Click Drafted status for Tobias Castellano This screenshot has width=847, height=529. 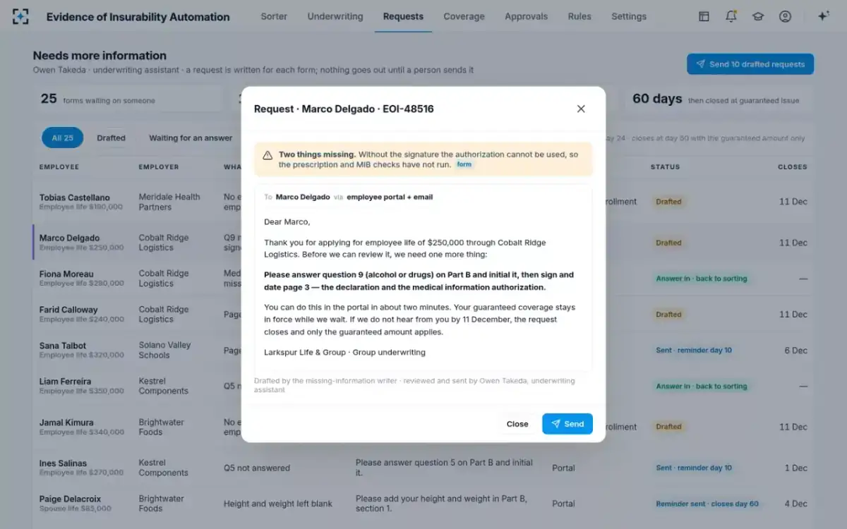(x=668, y=202)
